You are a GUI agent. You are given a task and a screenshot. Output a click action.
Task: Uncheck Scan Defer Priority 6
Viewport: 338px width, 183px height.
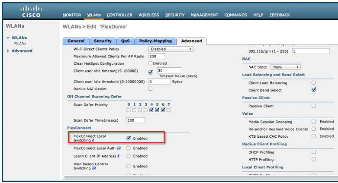coord(163,110)
